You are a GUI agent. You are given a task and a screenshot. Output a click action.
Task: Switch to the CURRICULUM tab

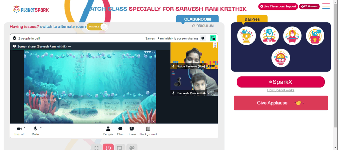pyautogui.click(x=203, y=26)
